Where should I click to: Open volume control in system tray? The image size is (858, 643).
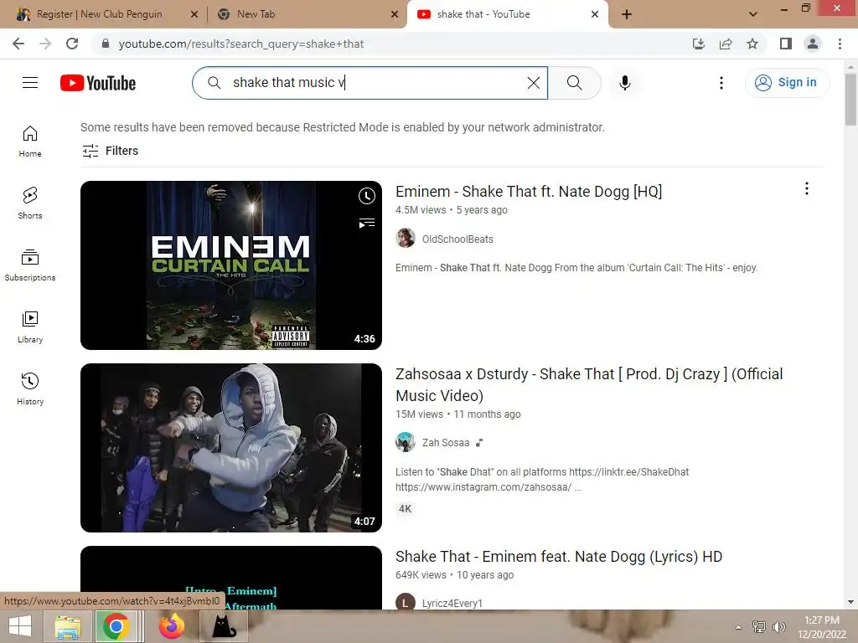pos(779,627)
